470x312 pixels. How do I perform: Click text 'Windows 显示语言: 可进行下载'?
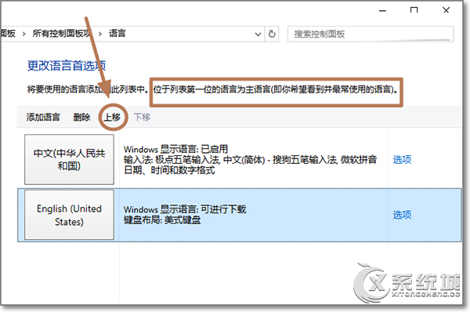tap(185, 209)
